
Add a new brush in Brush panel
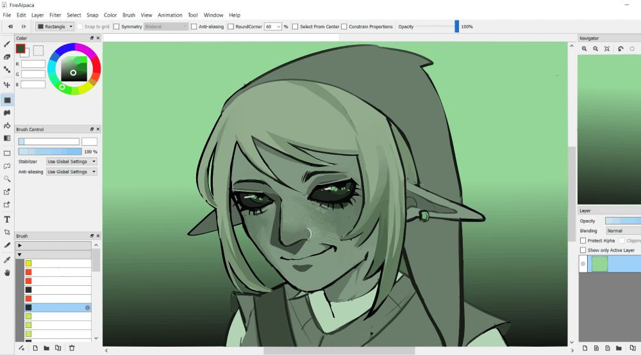[x=35, y=348]
